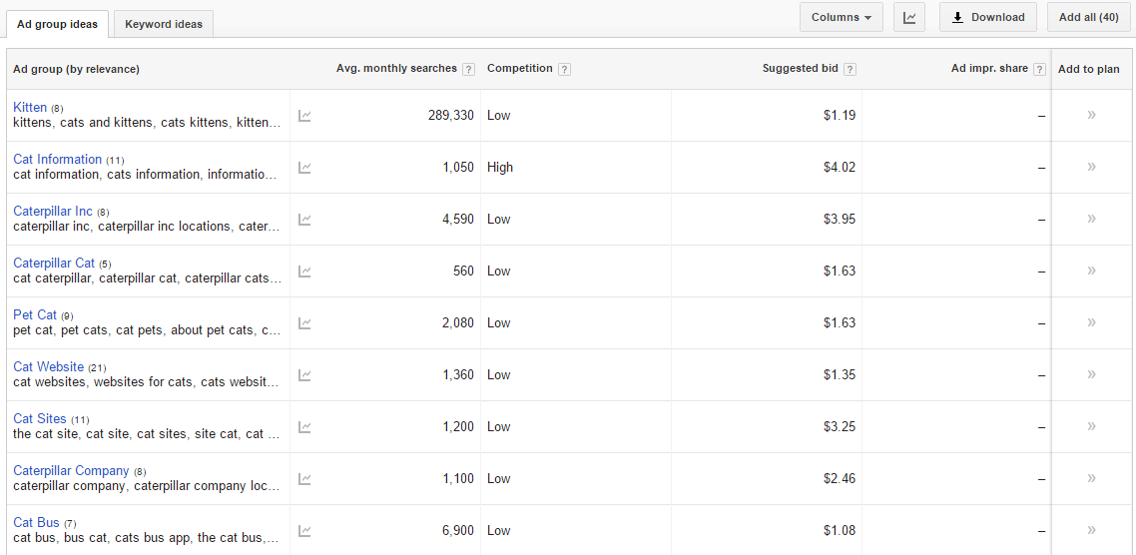Open help for Avg. monthly searches
This screenshot has height=555, width=1136.
pyautogui.click(x=468, y=69)
